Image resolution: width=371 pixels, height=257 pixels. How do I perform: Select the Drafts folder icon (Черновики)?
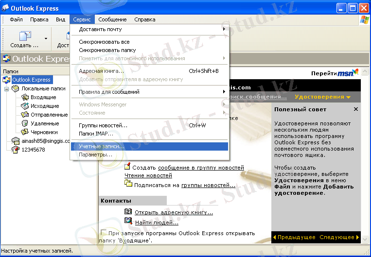[x=25, y=132]
